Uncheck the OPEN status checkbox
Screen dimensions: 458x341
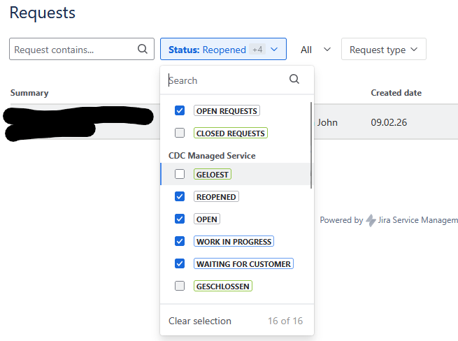pyautogui.click(x=180, y=219)
